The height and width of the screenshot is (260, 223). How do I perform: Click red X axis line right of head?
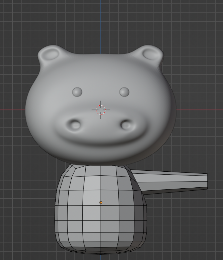point(200,110)
